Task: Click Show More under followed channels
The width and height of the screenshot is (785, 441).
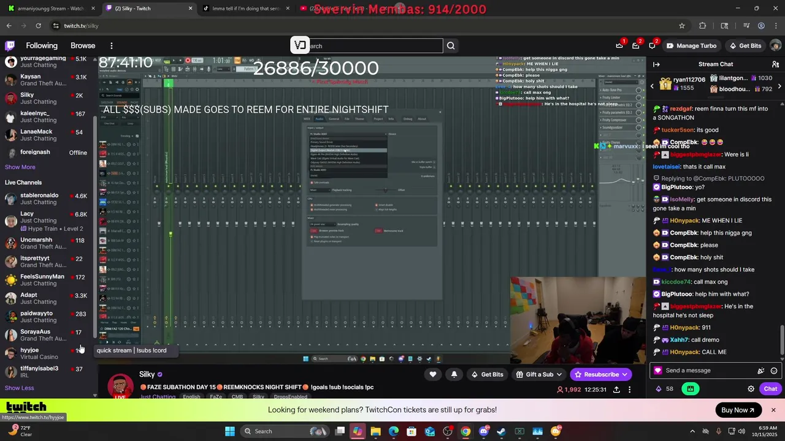Action: pos(20,167)
